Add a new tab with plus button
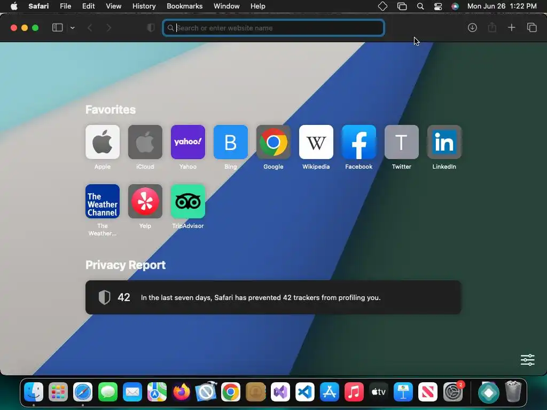This screenshot has height=410, width=547. pos(511,28)
